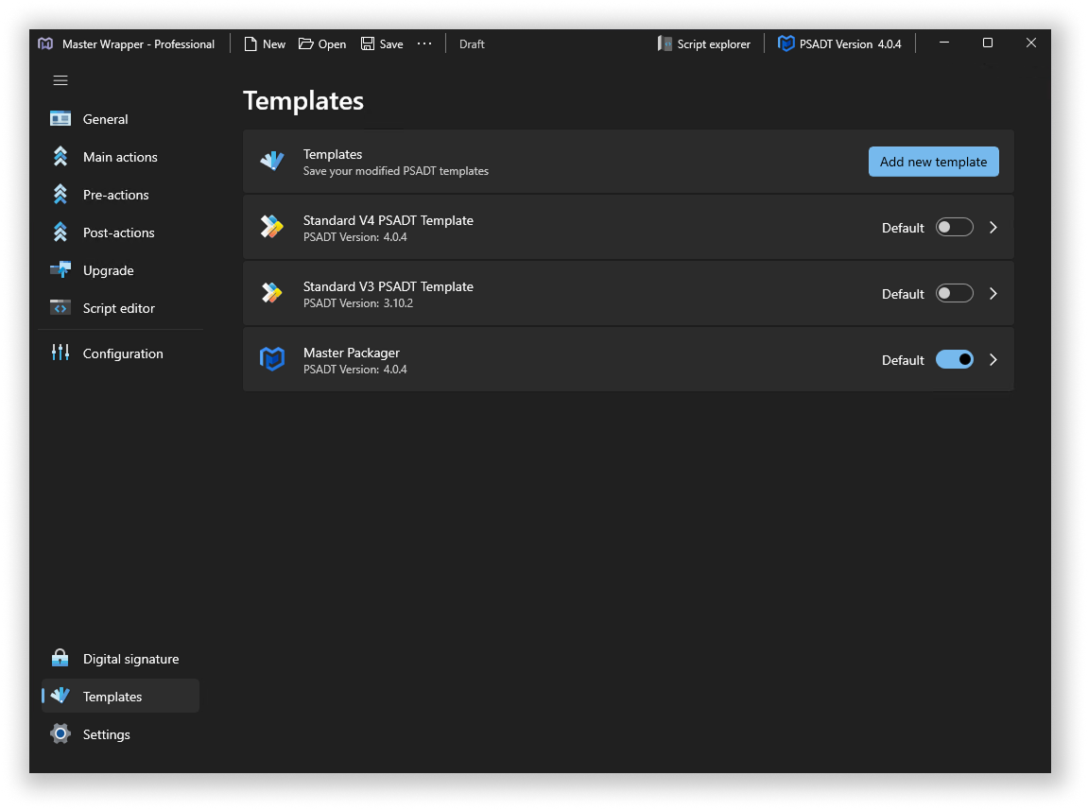The width and height of the screenshot is (1088, 810).
Task: Select the Configuration sidebar item
Action: 122,353
